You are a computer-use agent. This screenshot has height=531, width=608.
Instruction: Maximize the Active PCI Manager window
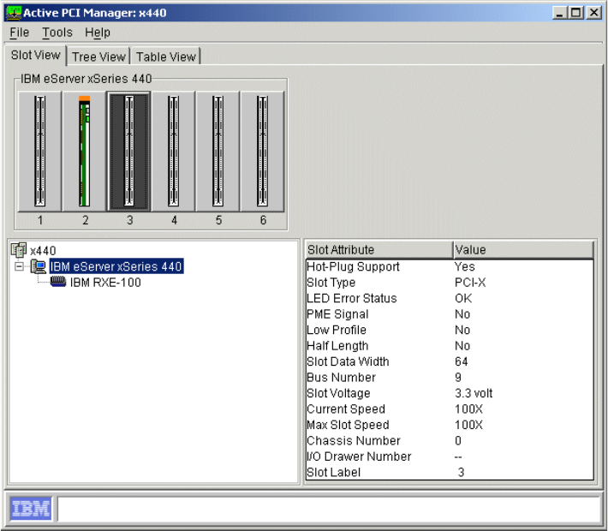coord(575,13)
